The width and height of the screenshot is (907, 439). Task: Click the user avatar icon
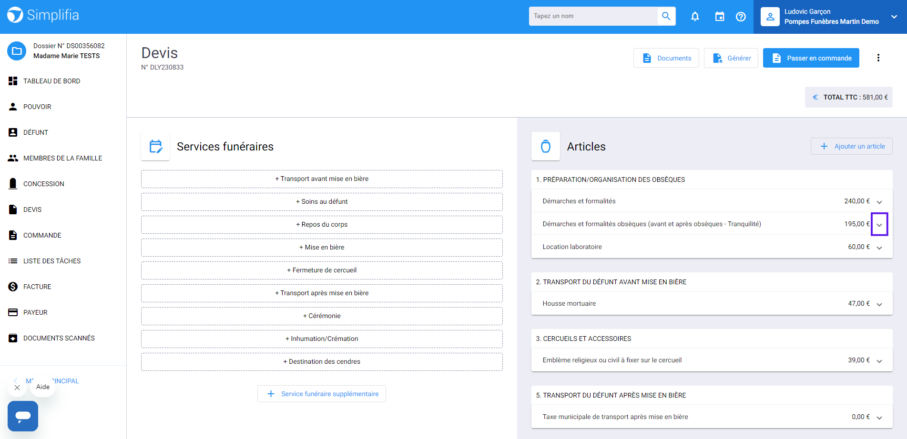[770, 17]
